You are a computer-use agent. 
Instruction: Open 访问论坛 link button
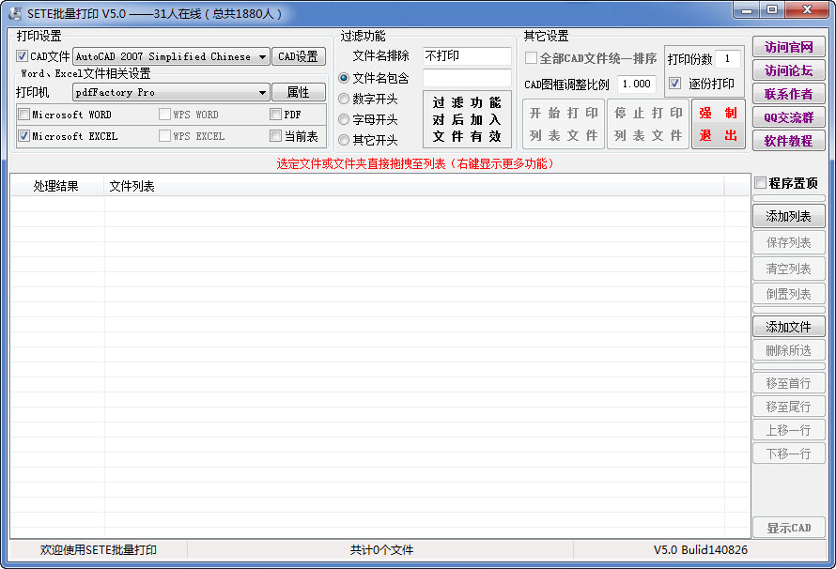788,70
